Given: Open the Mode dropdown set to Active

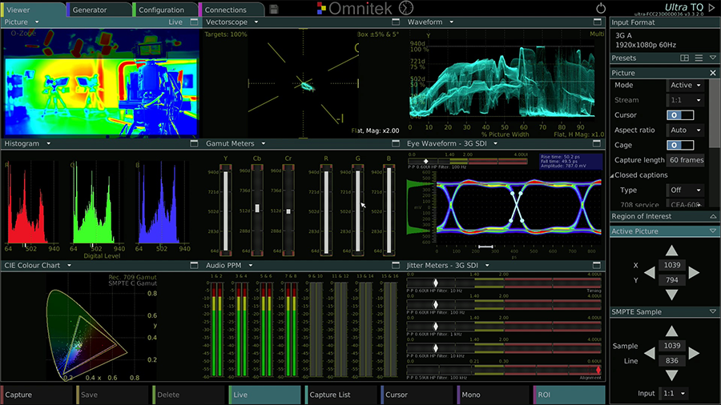Looking at the screenshot, I should click(x=685, y=85).
